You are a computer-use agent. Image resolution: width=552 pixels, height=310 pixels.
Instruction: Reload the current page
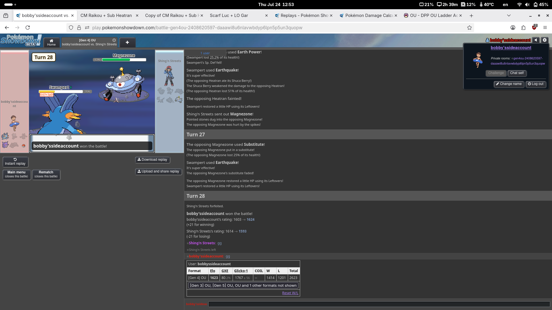(28, 28)
